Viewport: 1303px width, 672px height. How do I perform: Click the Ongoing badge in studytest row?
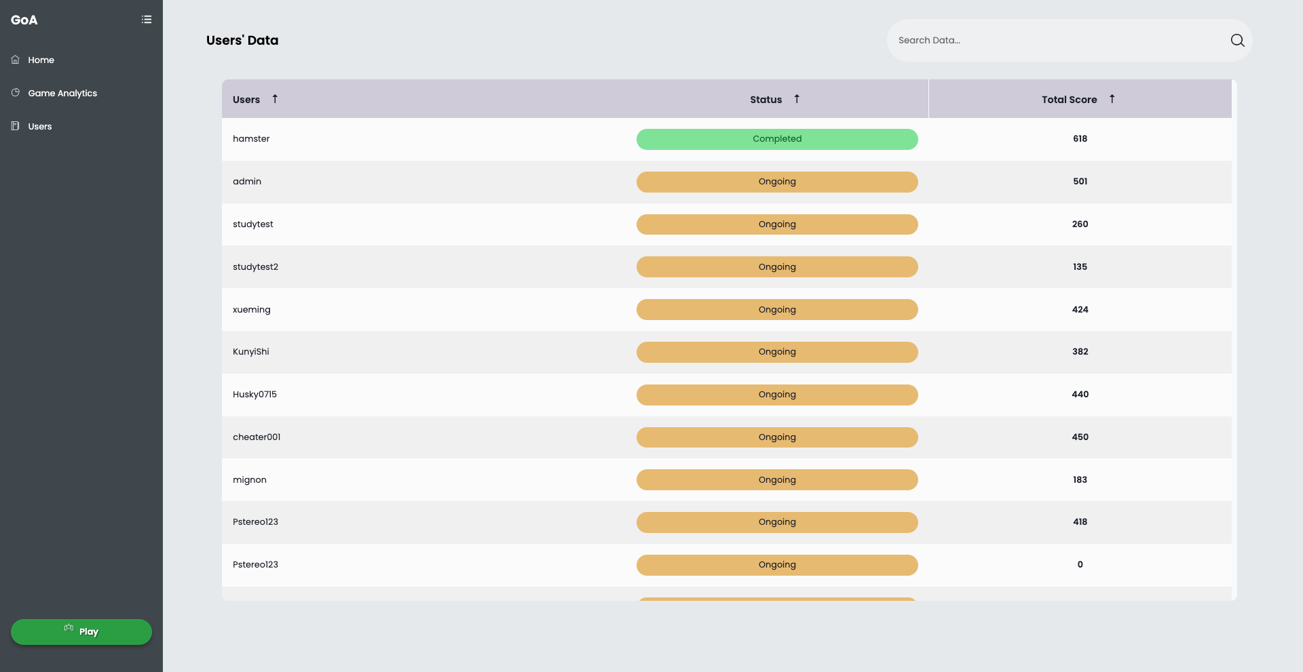[x=777, y=224]
